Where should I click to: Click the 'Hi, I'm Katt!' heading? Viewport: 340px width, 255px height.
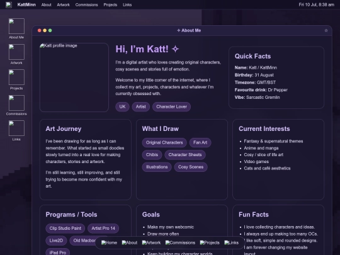[147, 49]
